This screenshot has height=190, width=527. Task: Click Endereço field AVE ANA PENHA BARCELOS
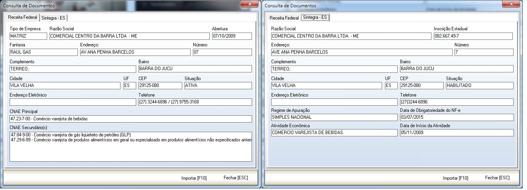coord(362,52)
